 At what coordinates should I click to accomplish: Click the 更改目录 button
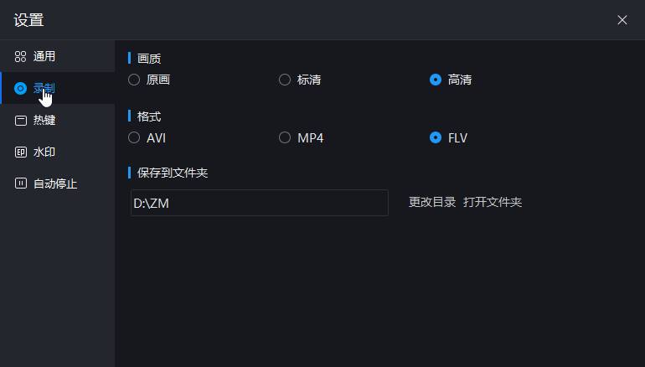click(x=432, y=202)
